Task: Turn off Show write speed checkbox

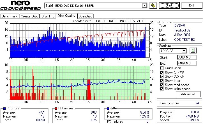Action: pos(162,89)
